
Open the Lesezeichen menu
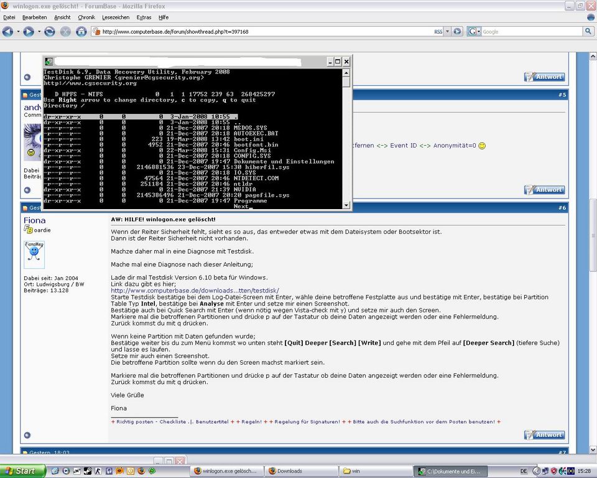pos(116,17)
